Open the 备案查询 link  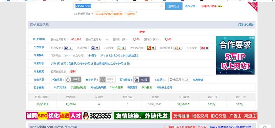pyautogui.click(x=133, y=87)
